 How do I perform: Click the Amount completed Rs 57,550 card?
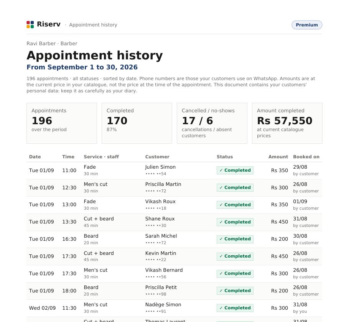coord(287,123)
